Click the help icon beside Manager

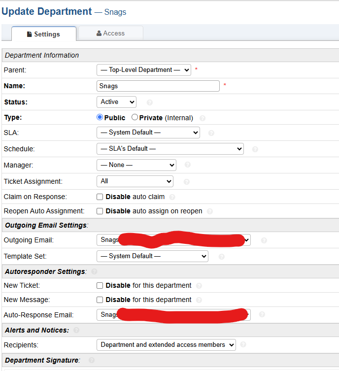[x=188, y=165]
